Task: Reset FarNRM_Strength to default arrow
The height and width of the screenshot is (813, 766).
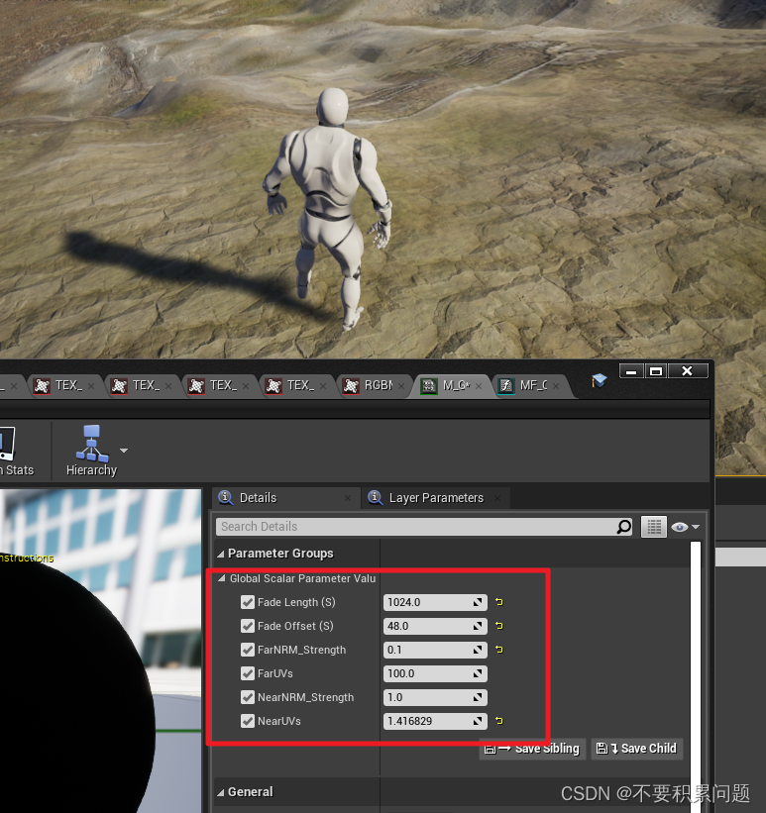Action: [x=499, y=650]
